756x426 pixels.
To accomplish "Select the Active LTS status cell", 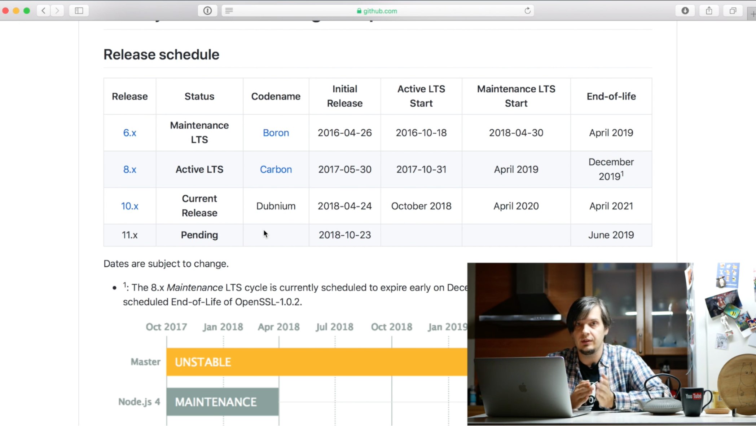I will [199, 169].
